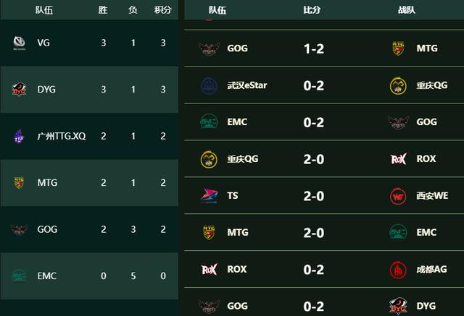Viewport: 464px width, 316px height.
Task: Select the 广州TTG.XQ purple team logo
Action: click(x=19, y=136)
